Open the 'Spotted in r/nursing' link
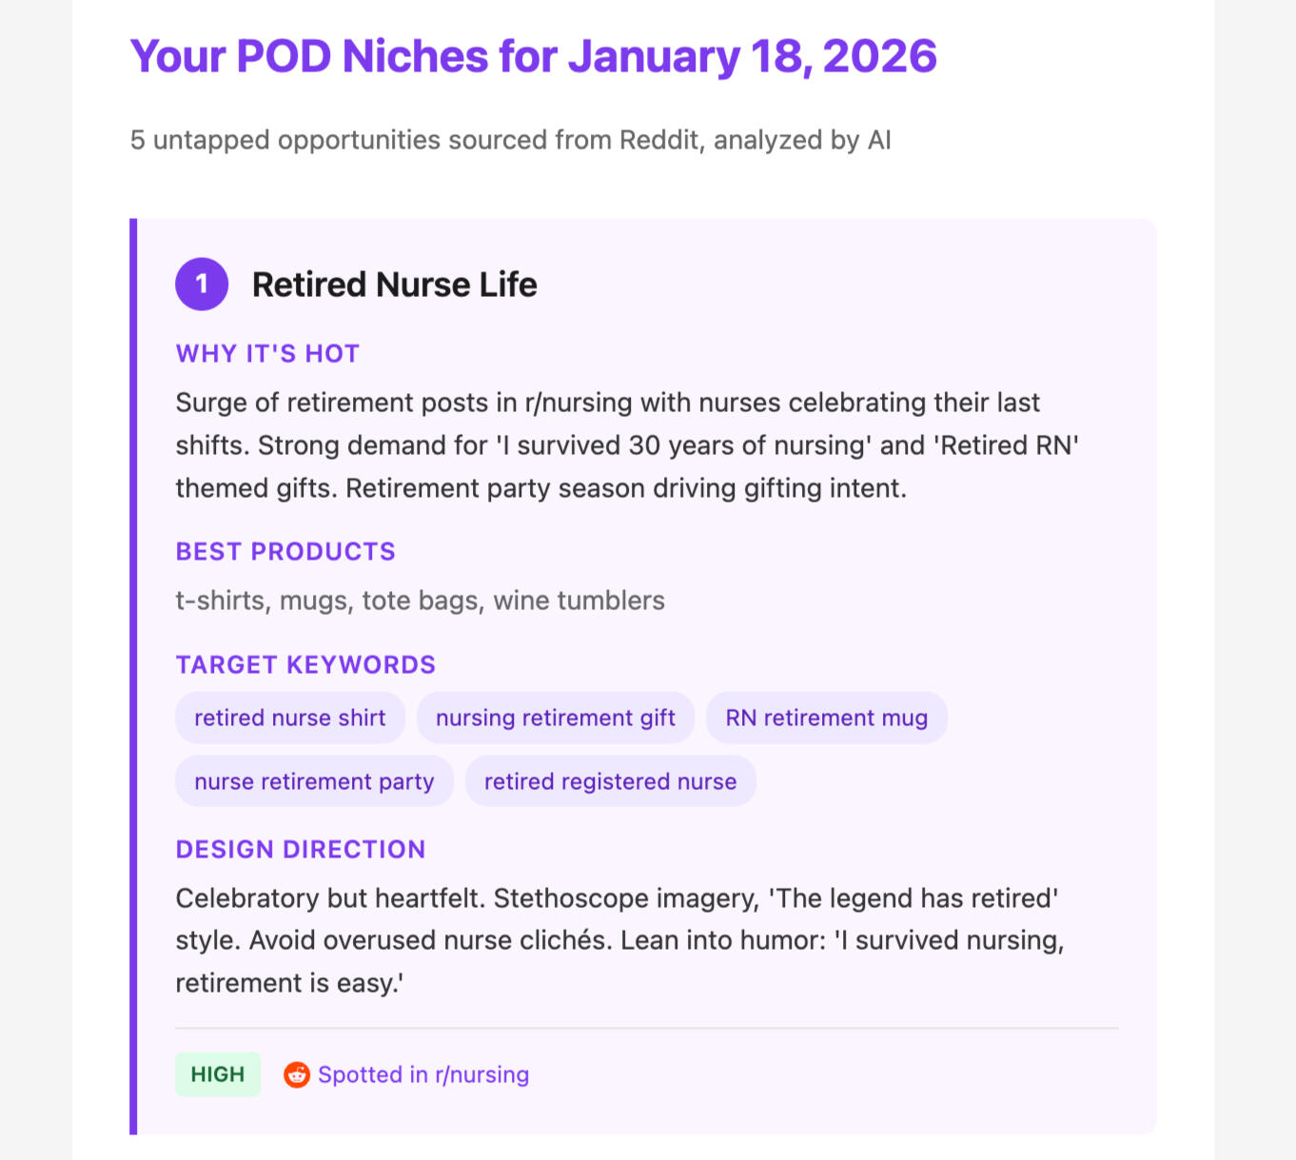 point(422,1074)
